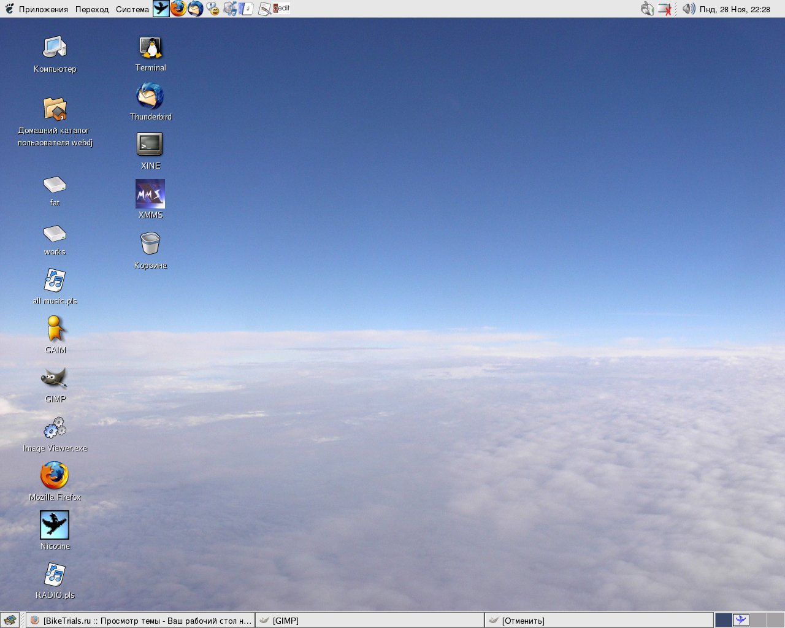Open the Переход menu in top panel

coord(91,9)
